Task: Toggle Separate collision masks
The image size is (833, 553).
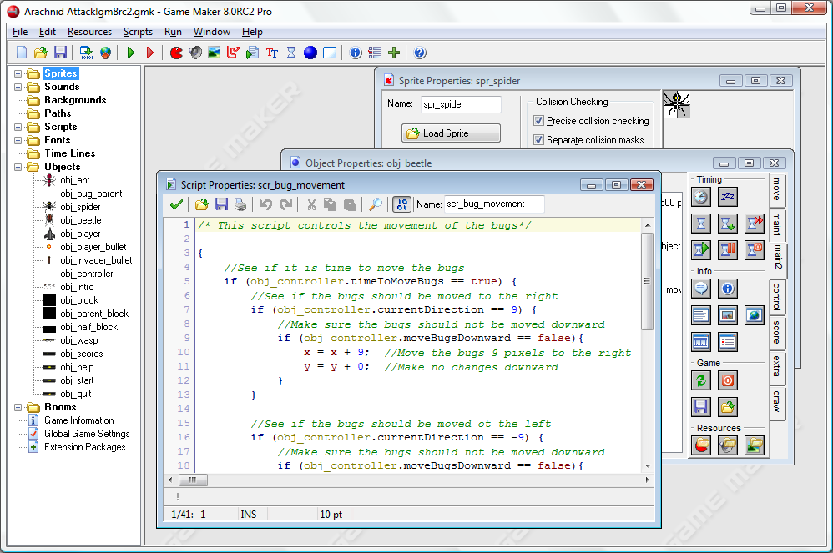Action: [538, 140]
